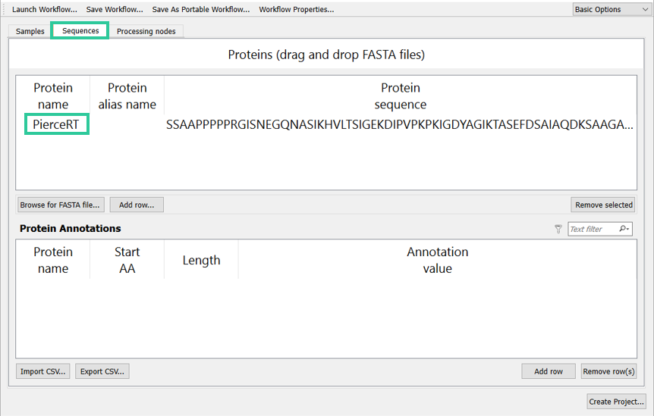Click Browse for FASTA file button

[60, 205]
